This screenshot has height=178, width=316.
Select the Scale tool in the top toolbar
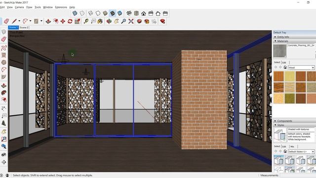click(x=78, y=21)
